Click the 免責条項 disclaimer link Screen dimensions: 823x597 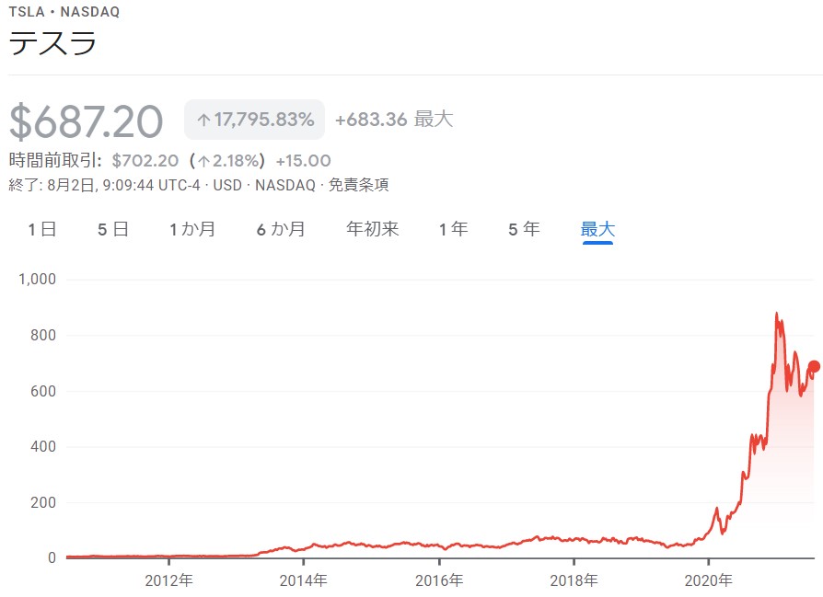click(x=358, y=185)
